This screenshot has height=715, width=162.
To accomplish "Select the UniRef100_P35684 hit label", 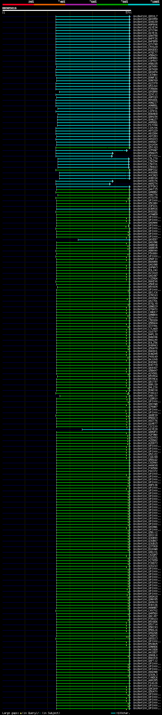I will pyautogui.click(x=145, y=89).
